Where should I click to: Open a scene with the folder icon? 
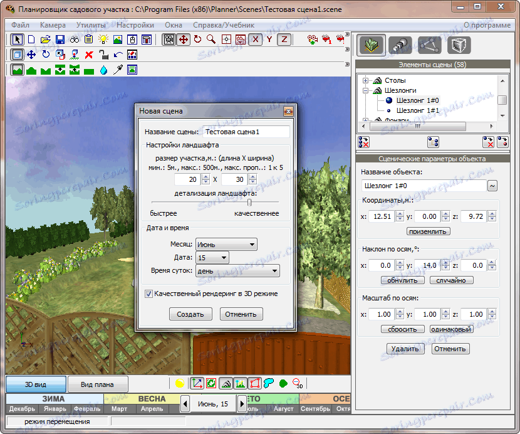[46, 40]
